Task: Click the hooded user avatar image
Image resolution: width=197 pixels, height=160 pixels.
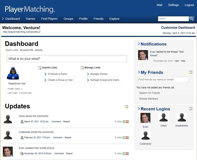Action: tap(13, 73)
